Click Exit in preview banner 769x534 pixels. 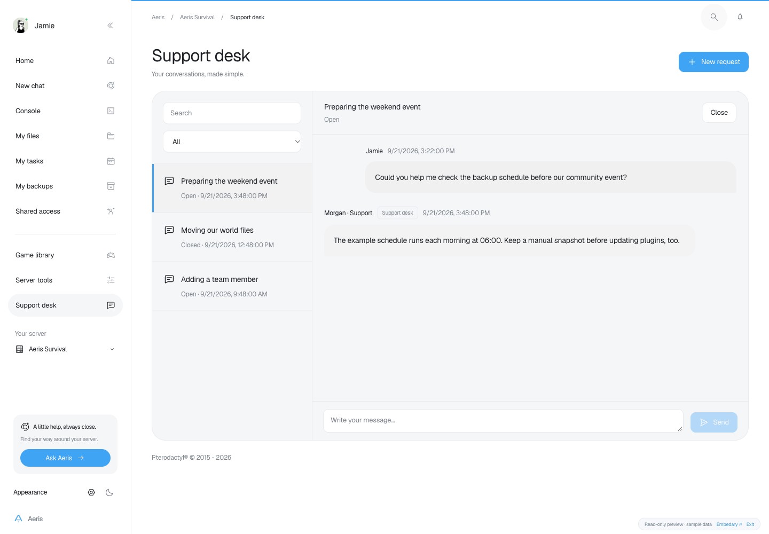(x=750, y=524)
